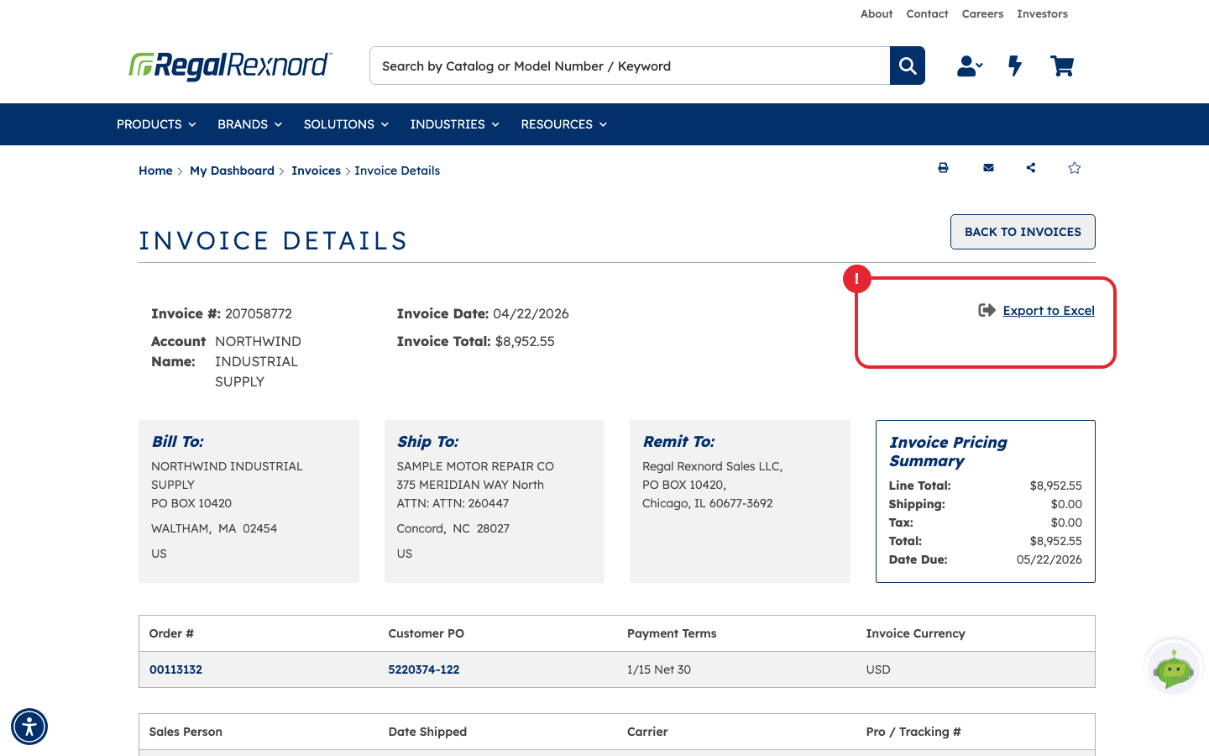Expand the Industries menu
Image resolution: width=1209 pixels, height=756 pixels.
click(x=454, y=124)
